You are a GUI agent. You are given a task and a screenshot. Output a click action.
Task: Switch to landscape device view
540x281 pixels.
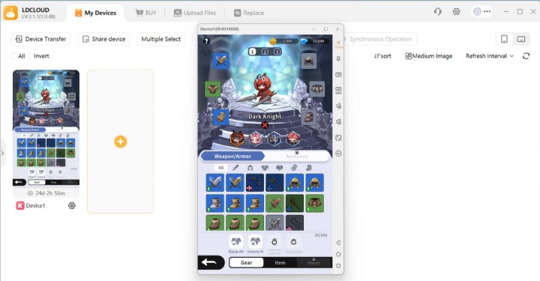(x=521, y=39)
